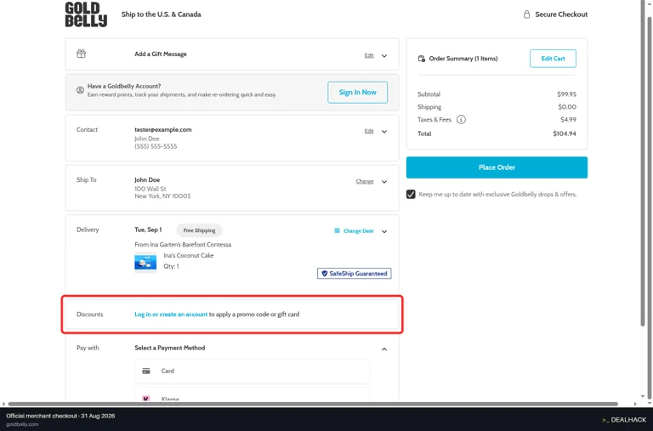
Task: Click the Edit Cart button
Action: click(x=553, y=59)
